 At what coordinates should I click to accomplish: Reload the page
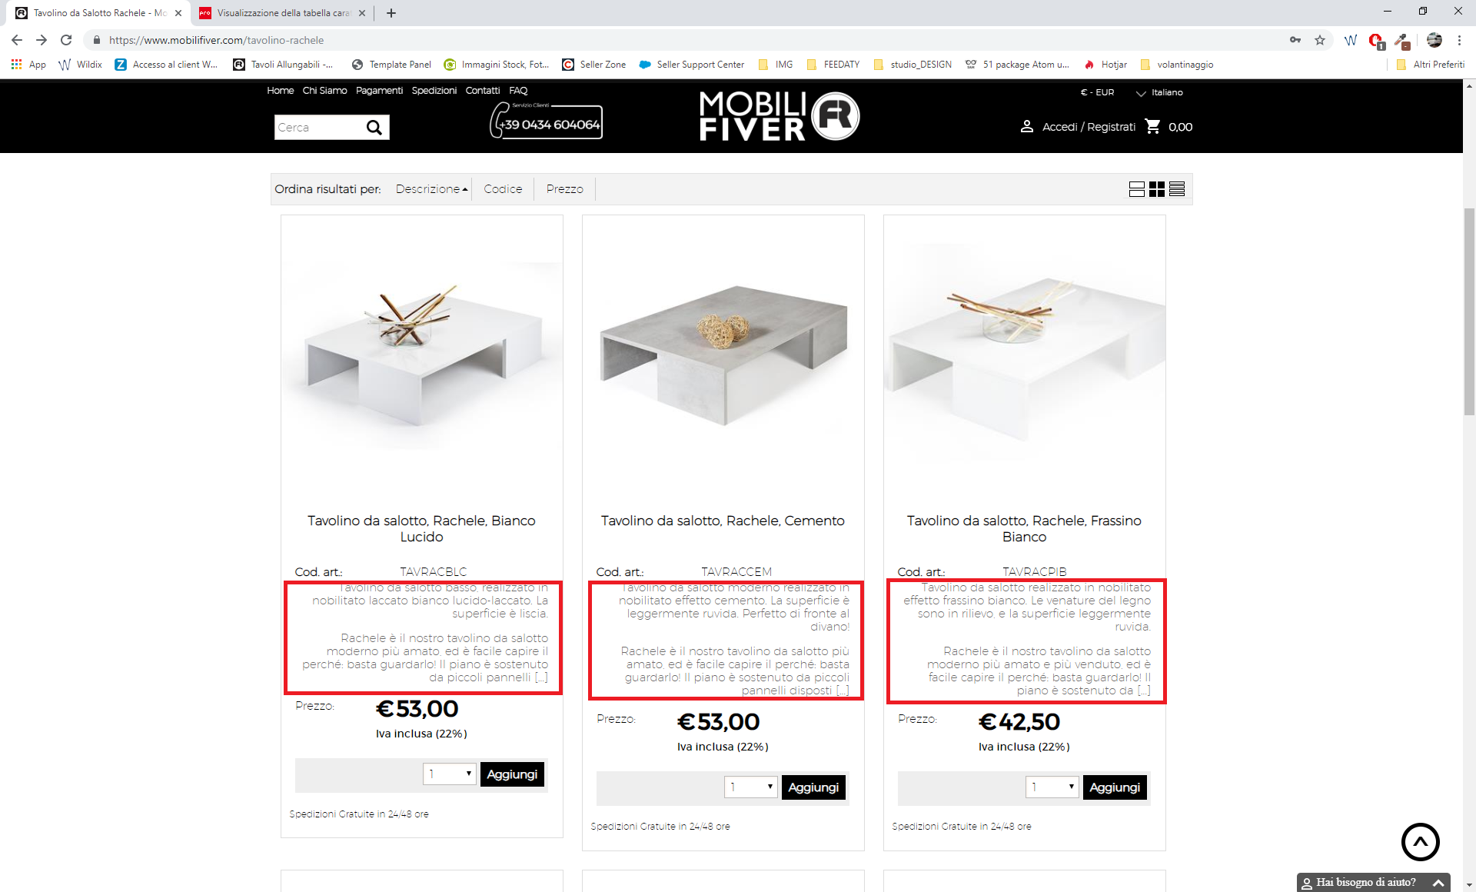pos(66,40)
